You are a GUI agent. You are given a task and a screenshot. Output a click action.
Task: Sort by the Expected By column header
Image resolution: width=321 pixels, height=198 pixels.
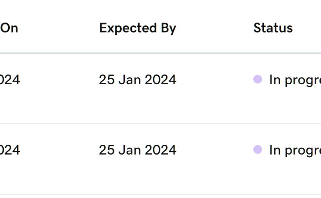point(137,28)
